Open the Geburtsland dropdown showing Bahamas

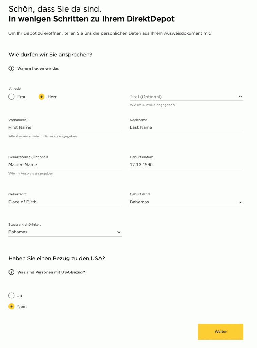186,202
